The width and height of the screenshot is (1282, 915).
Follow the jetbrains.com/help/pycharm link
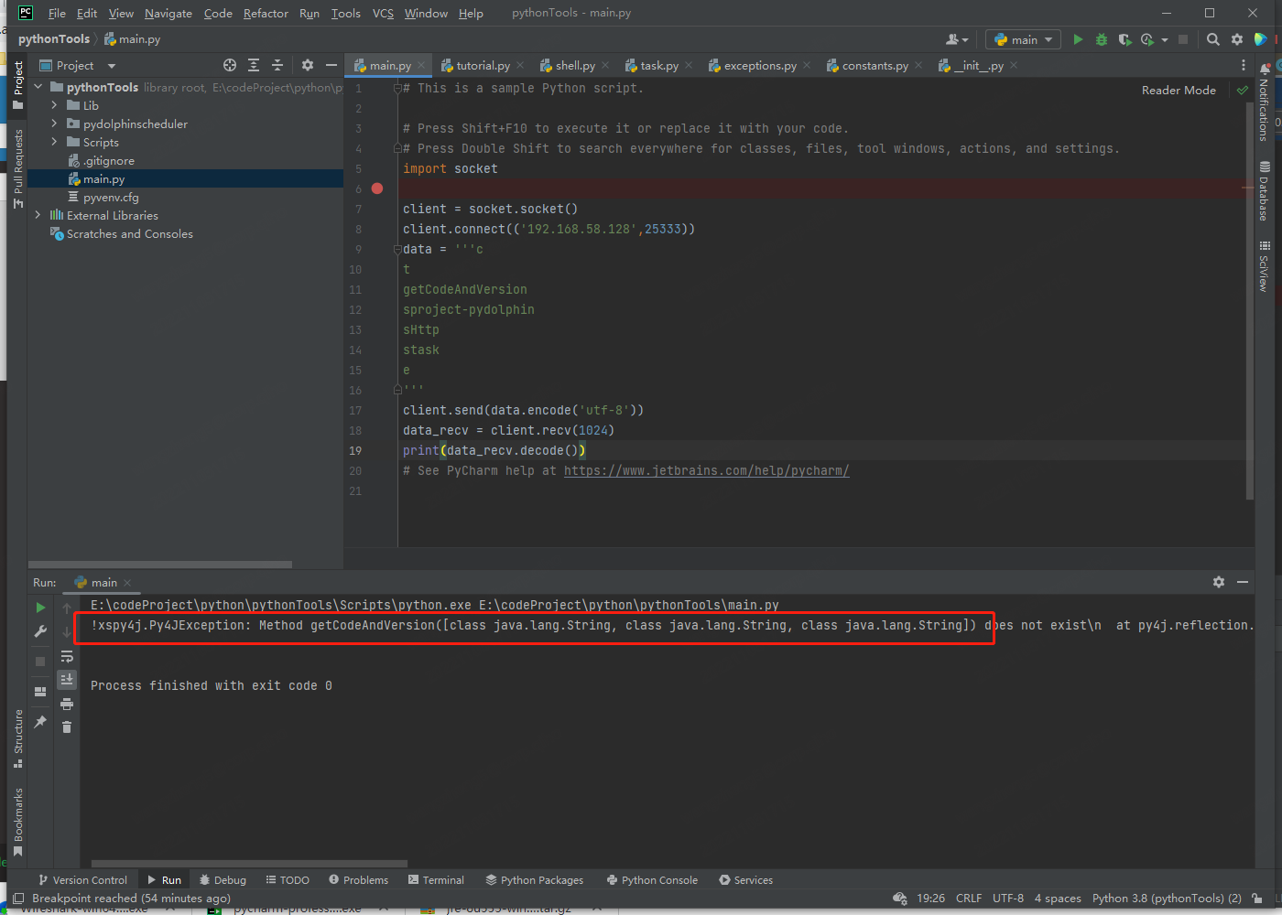pyautogui.click(x=706, y=470)
